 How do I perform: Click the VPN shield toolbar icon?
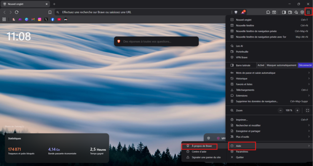302,12
